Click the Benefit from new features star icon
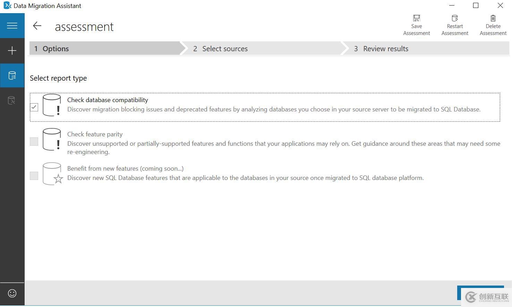The width and height of the screenshot is (512, 307). [x=53, y=174]
